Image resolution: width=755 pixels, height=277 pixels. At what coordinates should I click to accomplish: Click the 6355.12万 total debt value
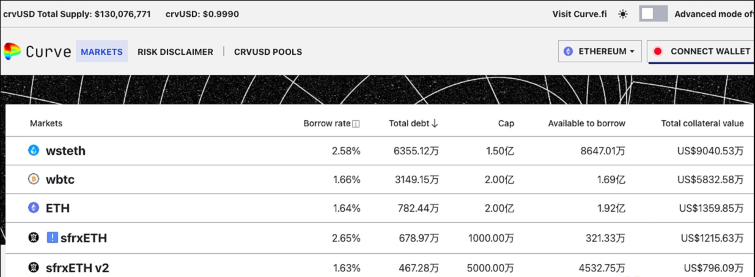pyautogui.click(x=416, y=151)
